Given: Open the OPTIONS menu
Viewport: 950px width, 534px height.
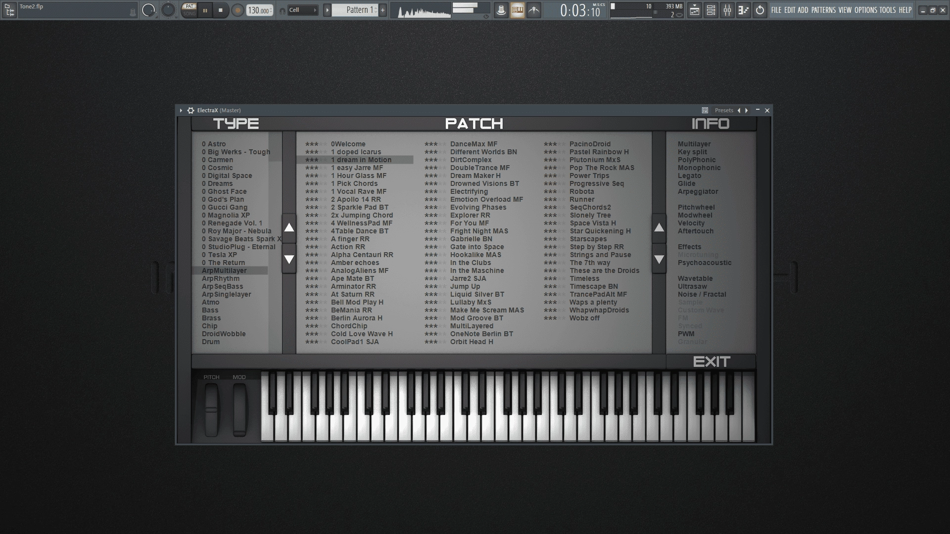Looking at the screenshot, I should click(x=866, y=10).
